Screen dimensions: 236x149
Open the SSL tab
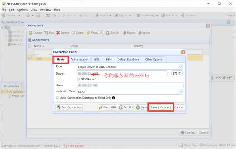97,60
